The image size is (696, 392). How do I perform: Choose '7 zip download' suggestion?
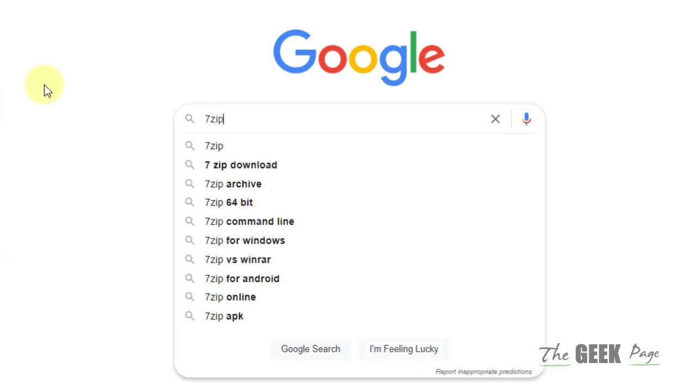coord(241,165)
